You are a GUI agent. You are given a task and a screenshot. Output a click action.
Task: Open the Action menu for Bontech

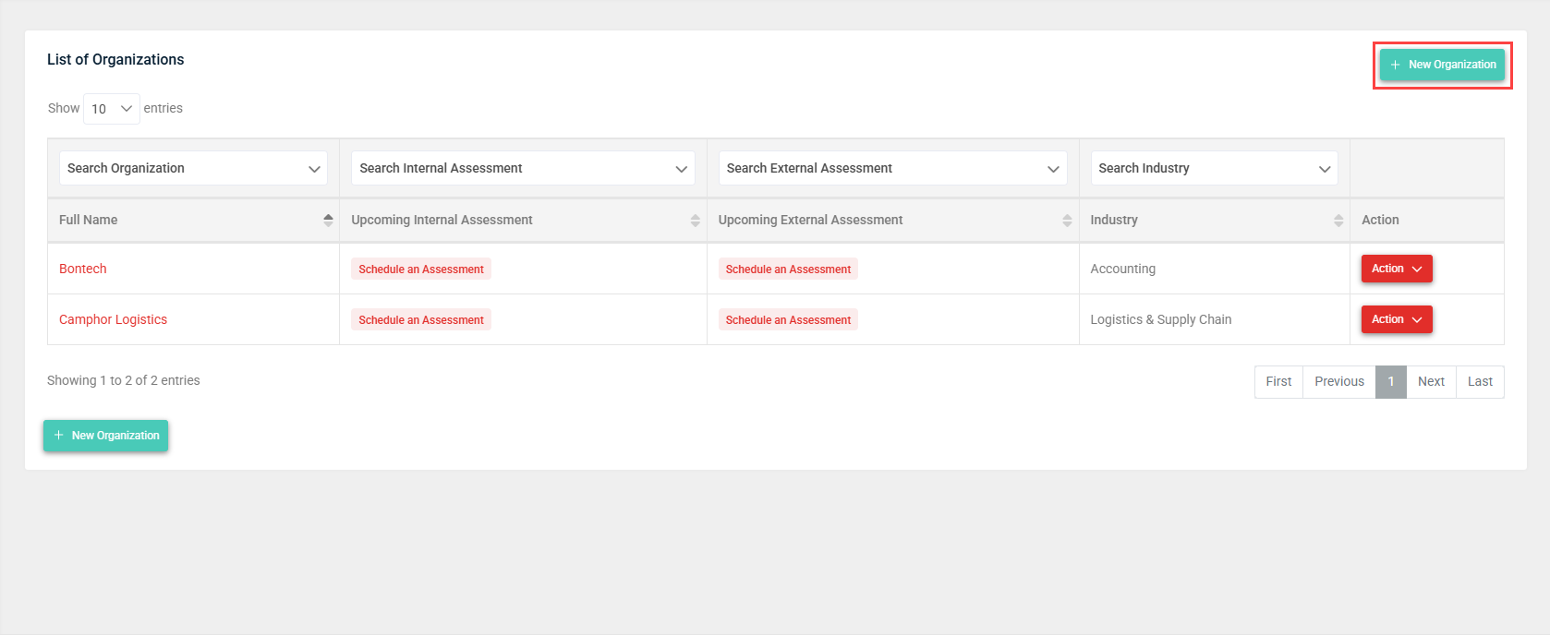tap(1396, 269)
